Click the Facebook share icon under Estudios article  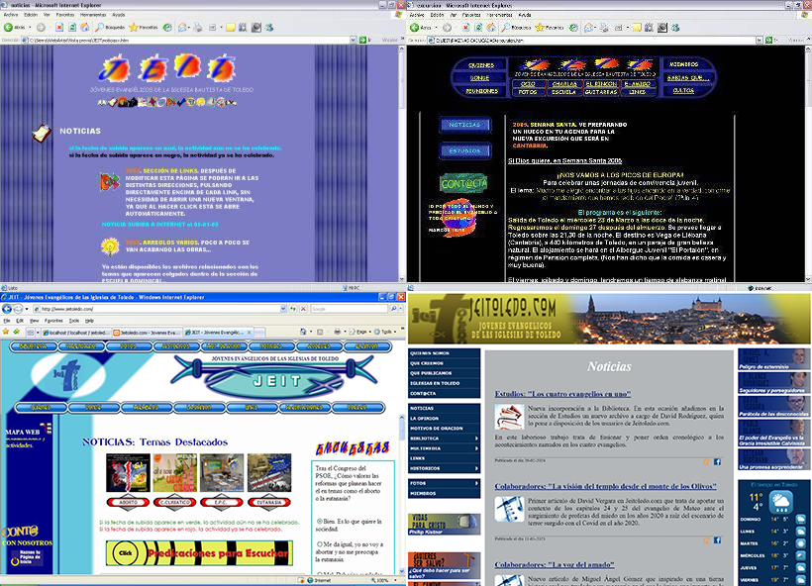tap(716, 461)
